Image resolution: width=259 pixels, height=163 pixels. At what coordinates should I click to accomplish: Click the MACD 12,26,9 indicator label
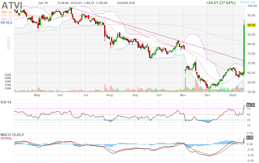tap(12, 135)
